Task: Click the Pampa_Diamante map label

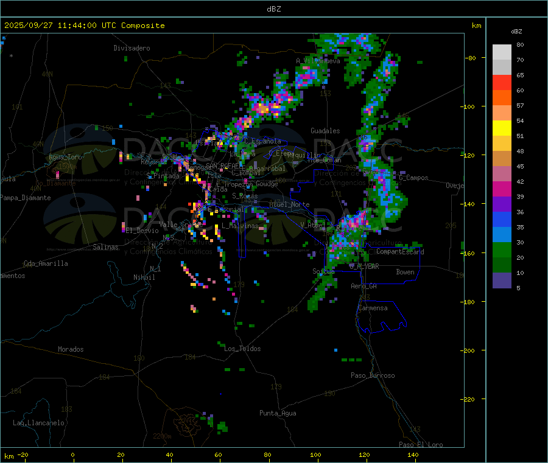Action: click(x=25, y=198)
